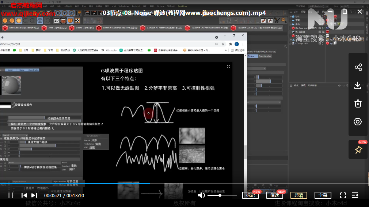This screenshot has width=369, height=207.
Task: Click Redshift Lights shelf button
Action: tap(21, 28)
